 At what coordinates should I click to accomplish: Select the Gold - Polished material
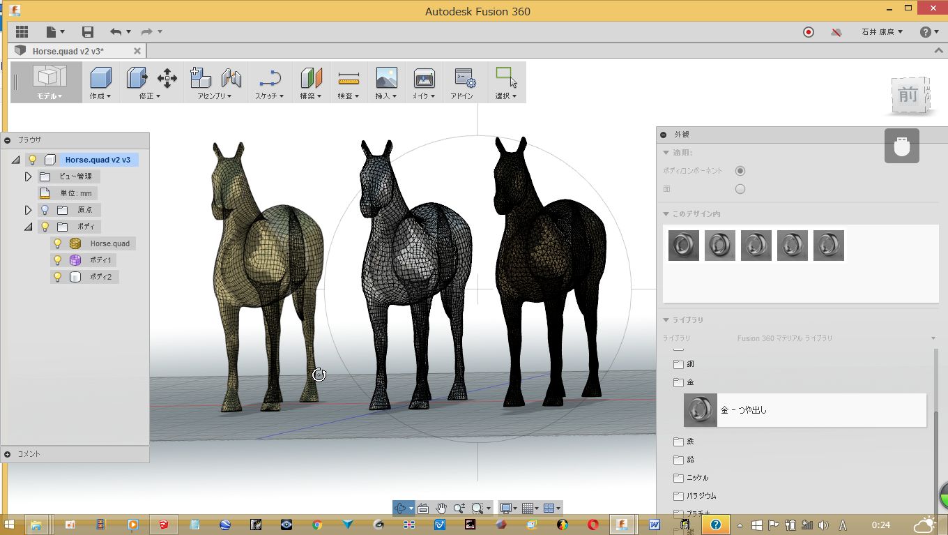[x=743, y=410]
